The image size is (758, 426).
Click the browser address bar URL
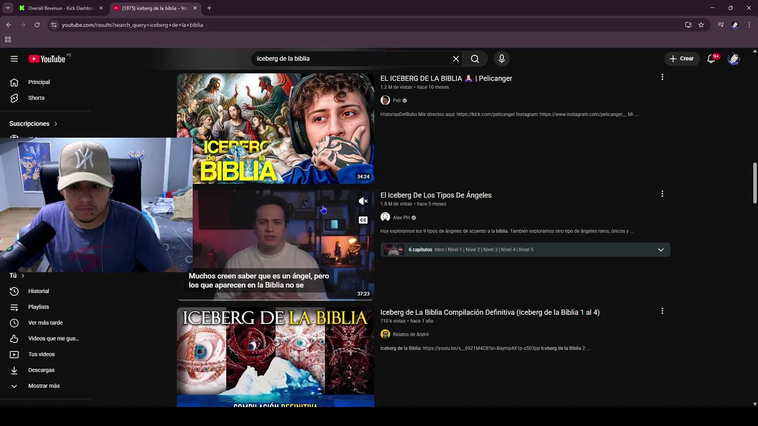[x=133, y=25]
